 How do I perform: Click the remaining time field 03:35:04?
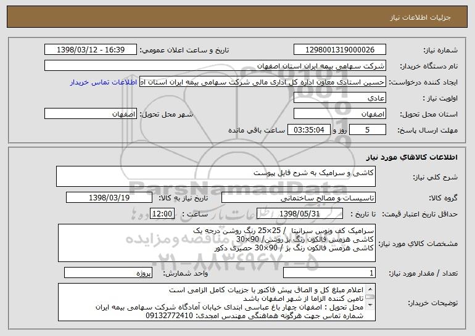tap(308, 130)
